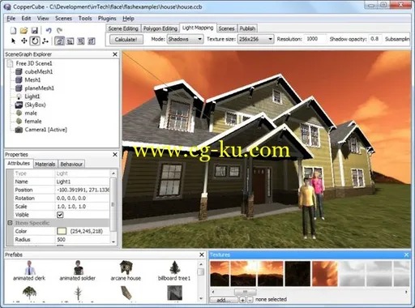This screenshot has width=415, height=308.
Task: Click the Undo arrow icon
Action: (x=49, y=30)
